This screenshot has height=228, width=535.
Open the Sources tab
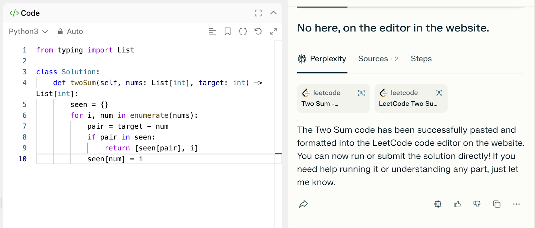378,59
